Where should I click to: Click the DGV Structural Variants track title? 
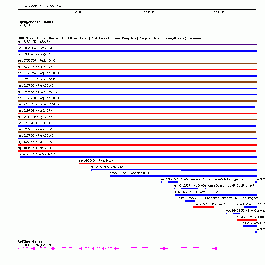(110, 38)
